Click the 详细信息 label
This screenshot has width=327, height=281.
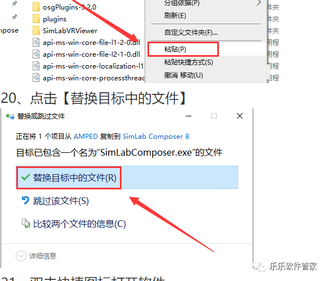pos(43,256)
